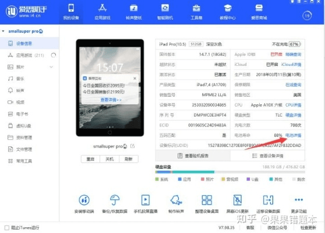Click 检查更新 in the status bar
Image resolution: width=325 pixels, height=233 pixels.
[308, 228]
